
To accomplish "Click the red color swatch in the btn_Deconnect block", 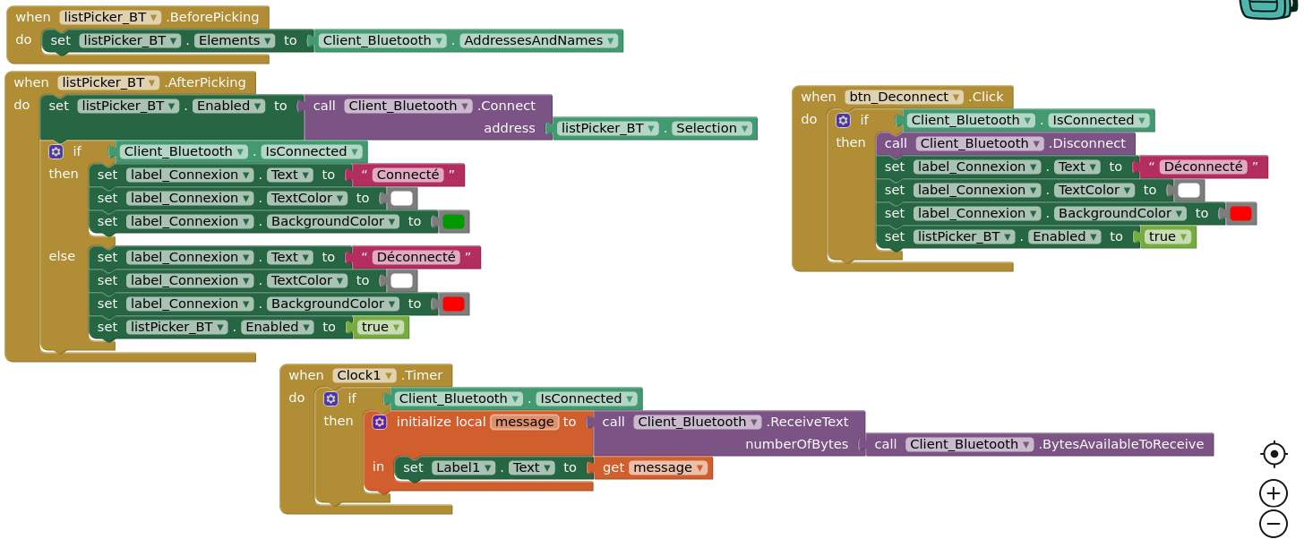I will point(1240,213).
